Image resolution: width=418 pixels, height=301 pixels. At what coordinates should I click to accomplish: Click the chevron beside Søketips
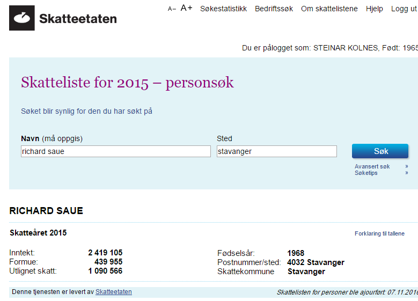click(x=407, y=173)
